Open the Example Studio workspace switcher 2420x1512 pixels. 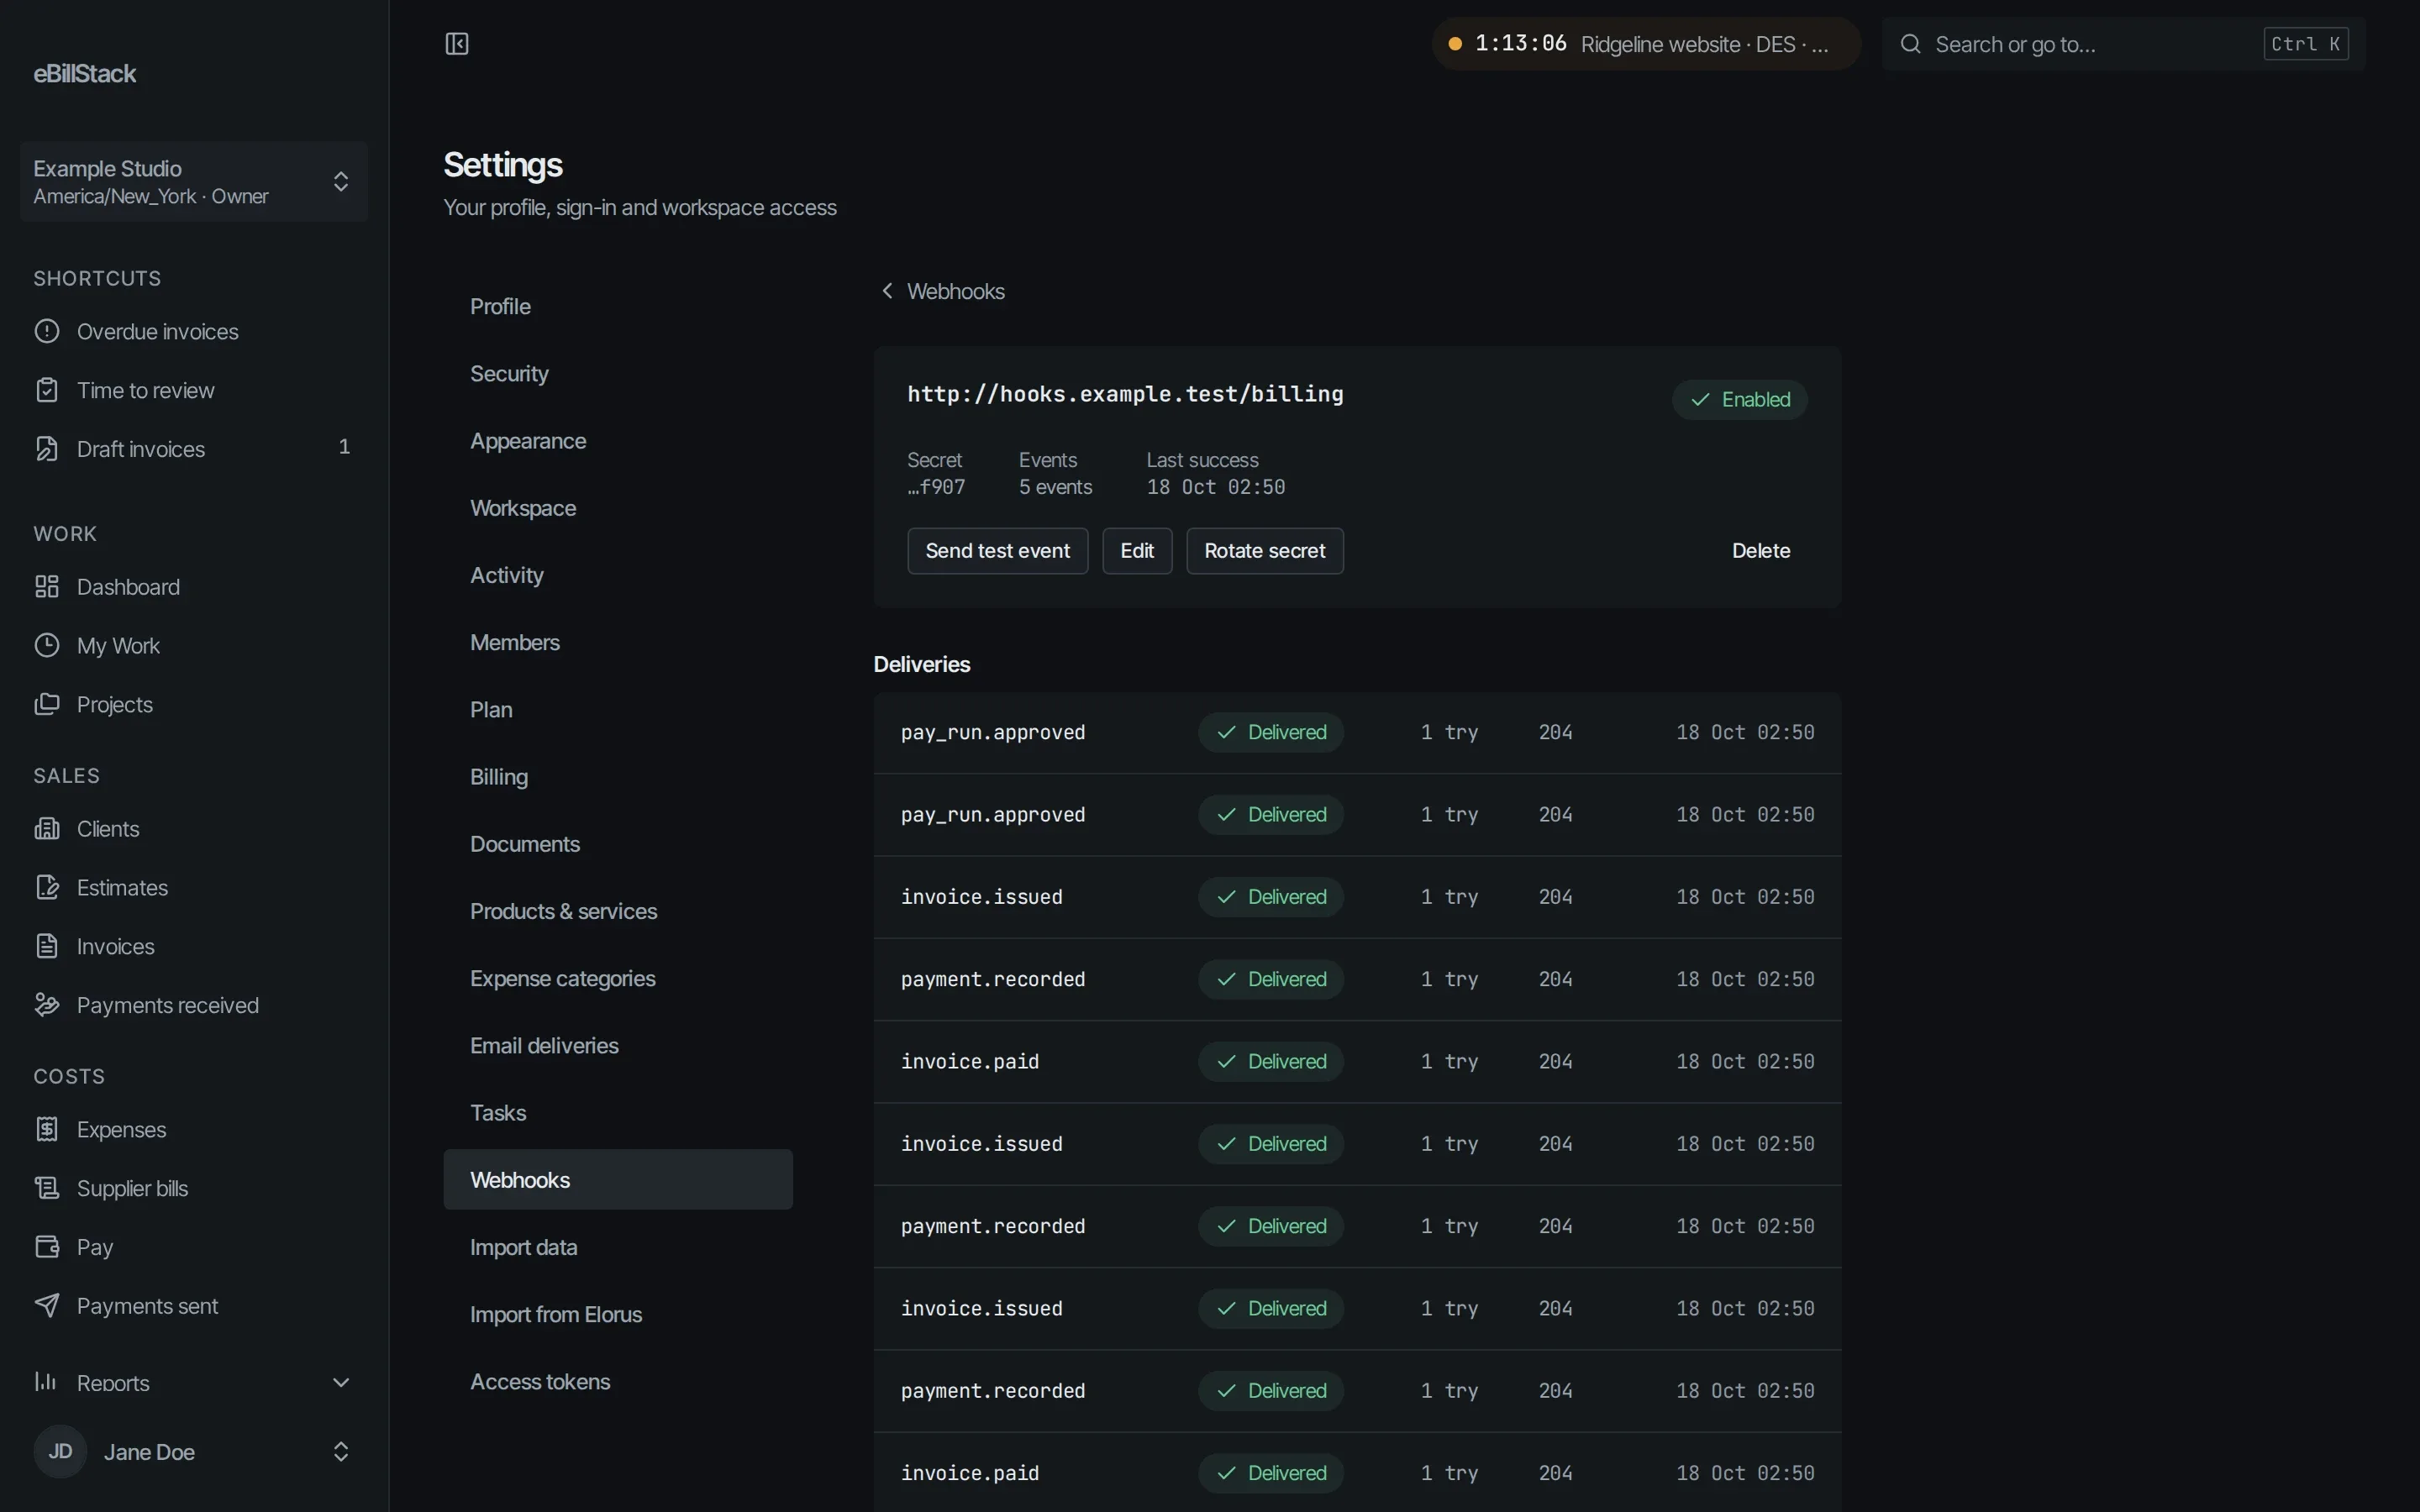point(194,181)
